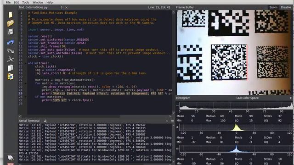The width and height of the screenshot is (294, 165).
Task: Click the editor scroll-right arrow
Action: [x=170, y=116]
